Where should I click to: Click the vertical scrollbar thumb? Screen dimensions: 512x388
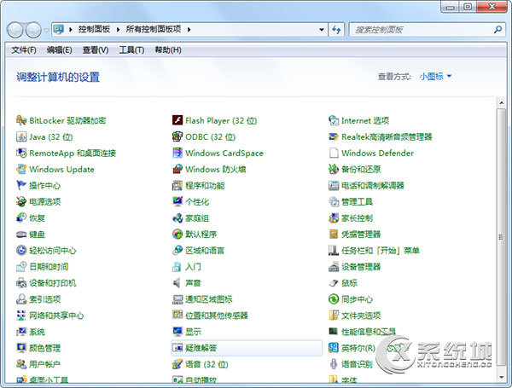tap(501, 237)
